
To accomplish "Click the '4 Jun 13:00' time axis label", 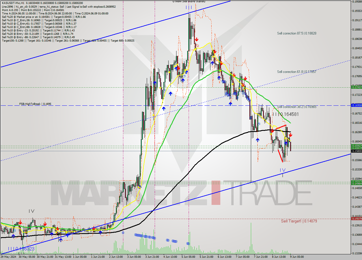I will (x=170, y=257).
